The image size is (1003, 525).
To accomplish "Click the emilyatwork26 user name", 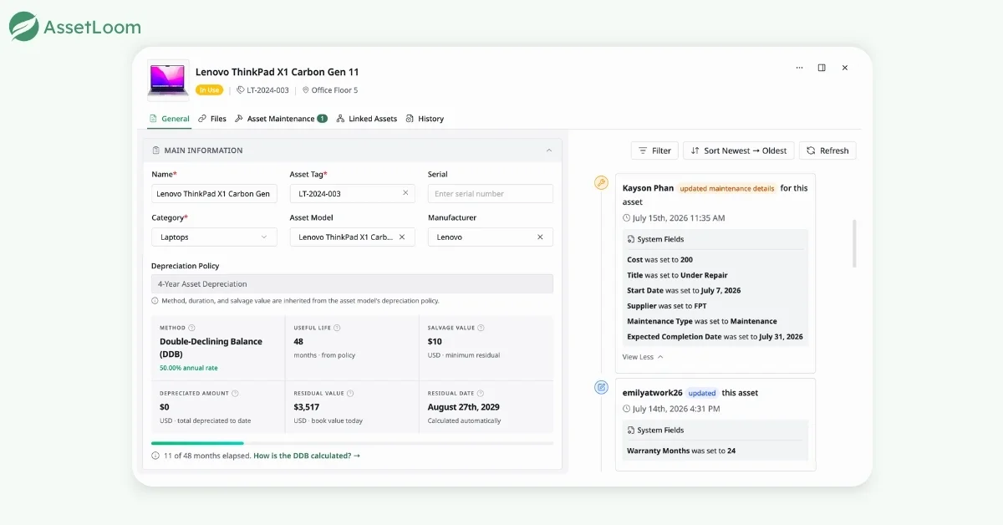I will pyautogui.click(x=653, y=393).
